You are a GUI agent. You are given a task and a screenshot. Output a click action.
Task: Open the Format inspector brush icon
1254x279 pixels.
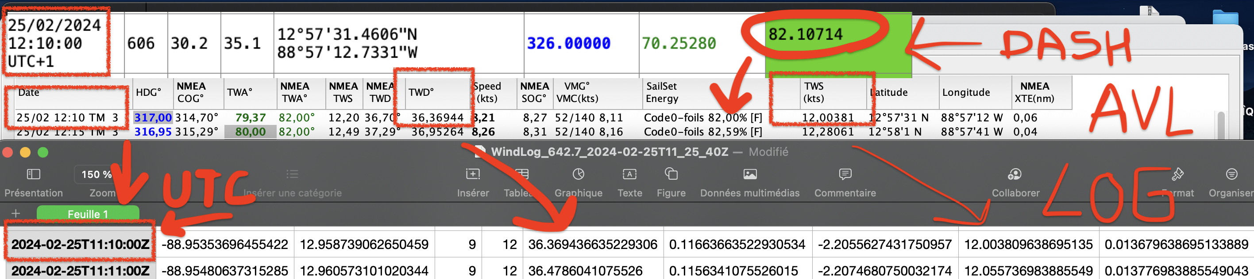point(1178,173)
